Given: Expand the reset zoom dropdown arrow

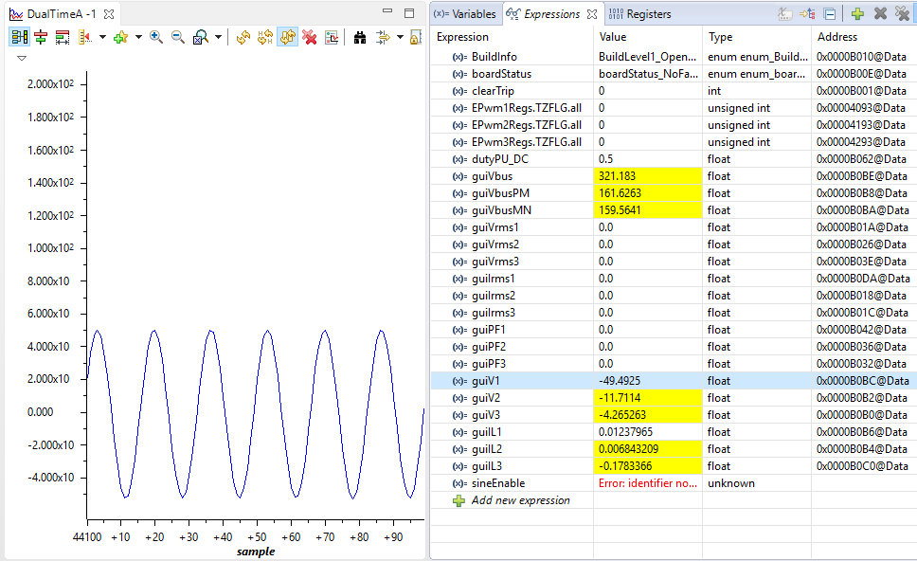Looking at the screenshot, I should pos(219,37).
